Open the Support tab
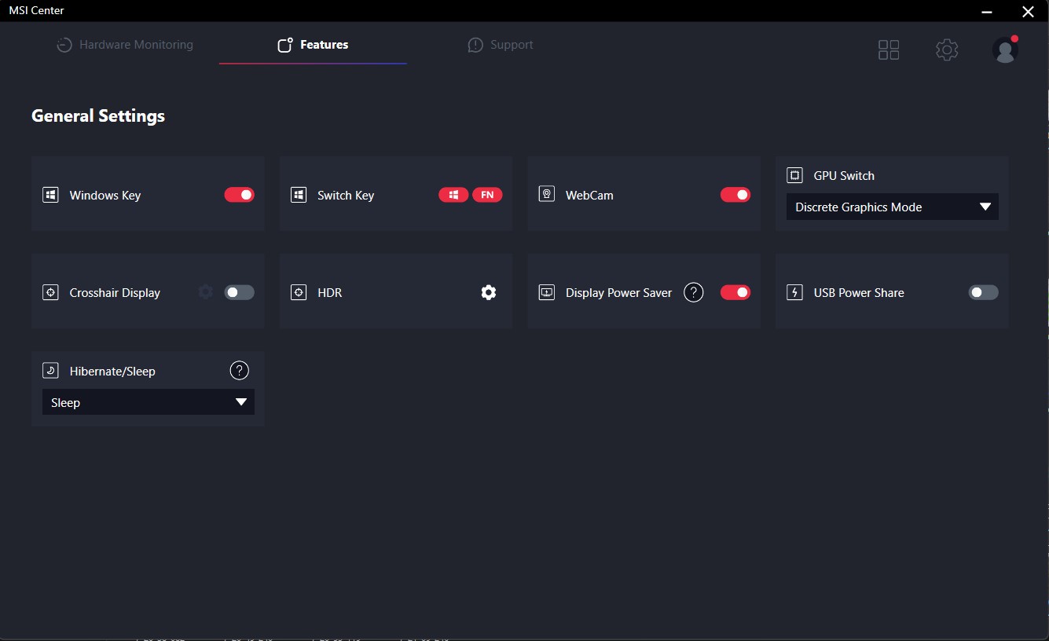 (501, 45)
